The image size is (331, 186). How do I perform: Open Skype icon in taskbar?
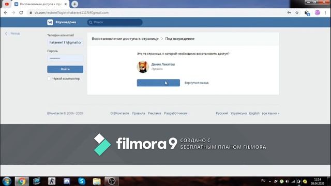[x=82, y=181]
